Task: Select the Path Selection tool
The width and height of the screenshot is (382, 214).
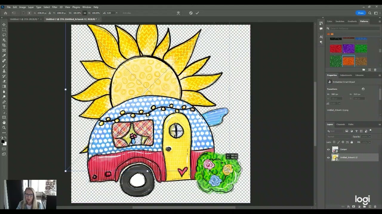Action: 4,112
